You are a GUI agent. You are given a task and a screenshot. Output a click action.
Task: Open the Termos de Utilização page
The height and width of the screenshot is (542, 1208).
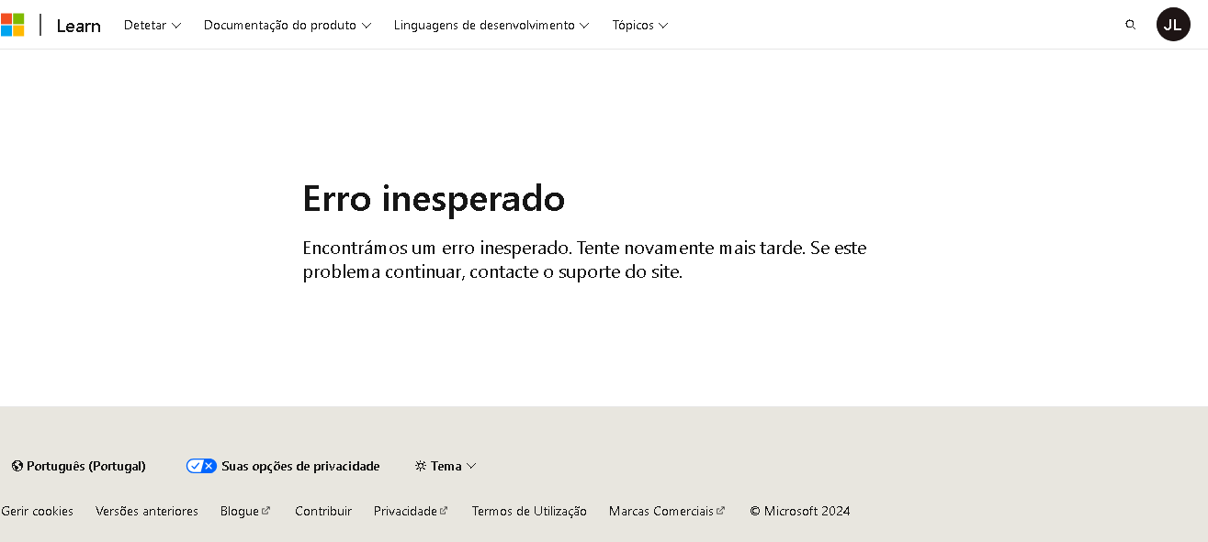click(x=529, y=511)
